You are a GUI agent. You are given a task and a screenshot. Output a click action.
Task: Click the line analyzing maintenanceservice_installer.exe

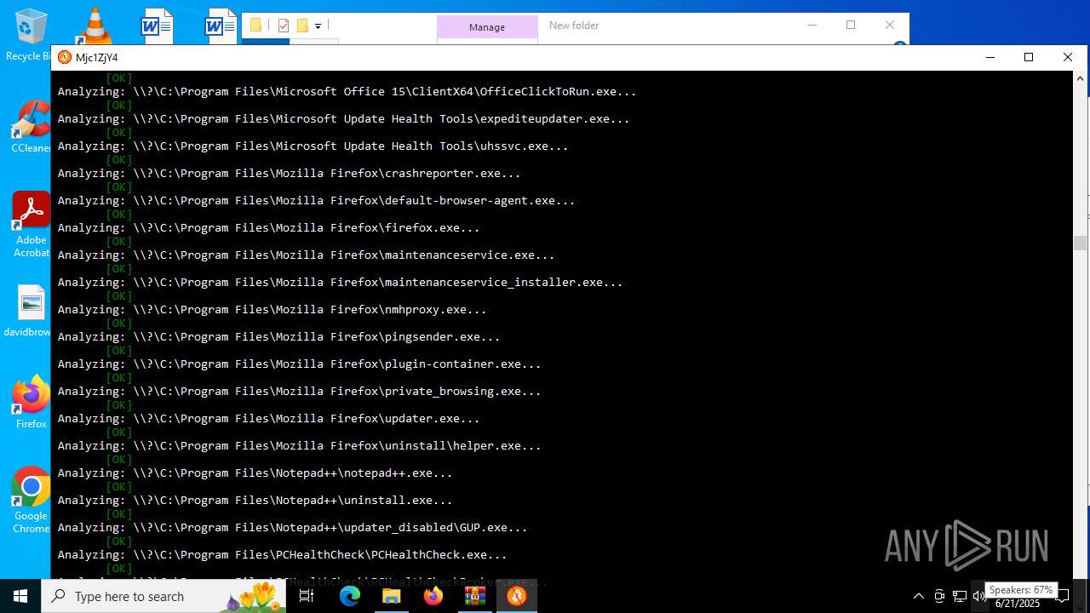pos(340,282)
